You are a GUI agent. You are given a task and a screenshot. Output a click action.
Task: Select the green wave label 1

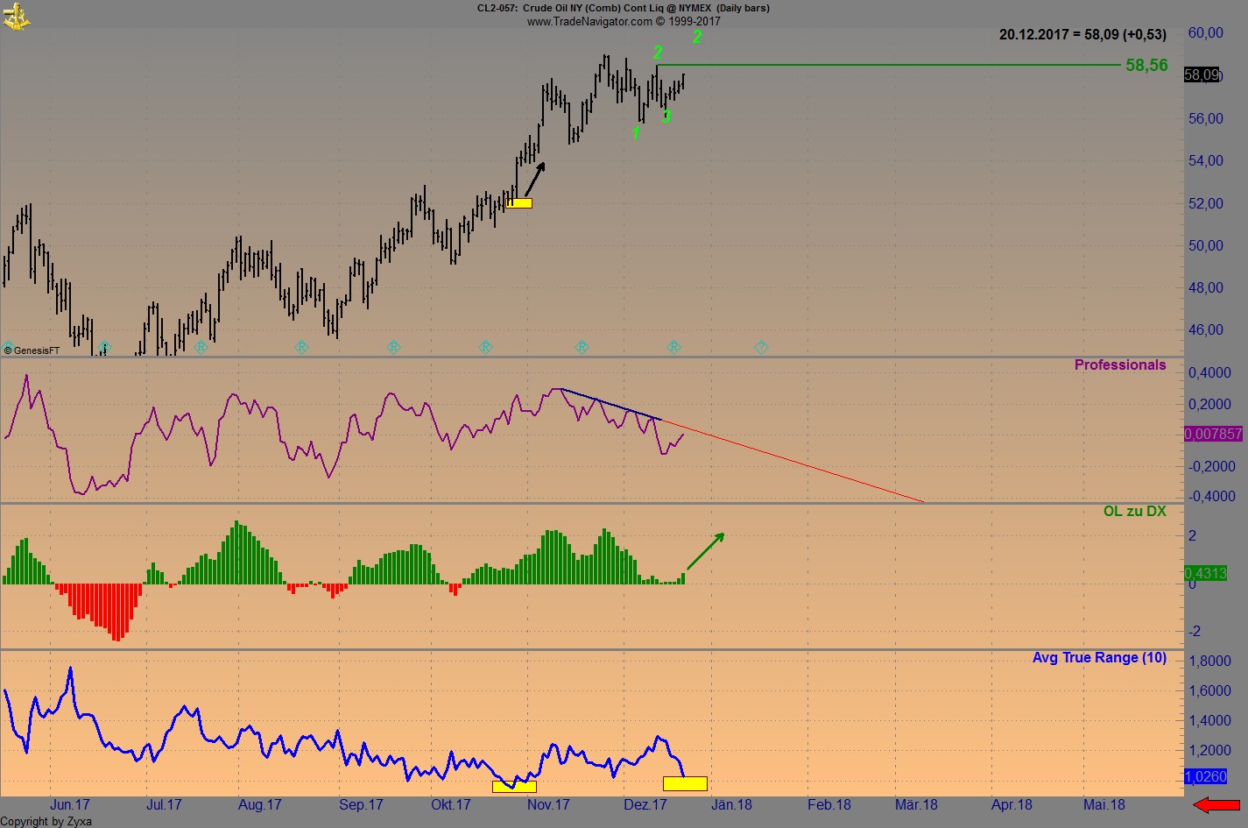tap(636, 133)
